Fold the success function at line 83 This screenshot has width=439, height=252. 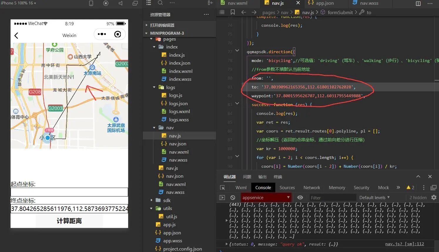[237, 103]
